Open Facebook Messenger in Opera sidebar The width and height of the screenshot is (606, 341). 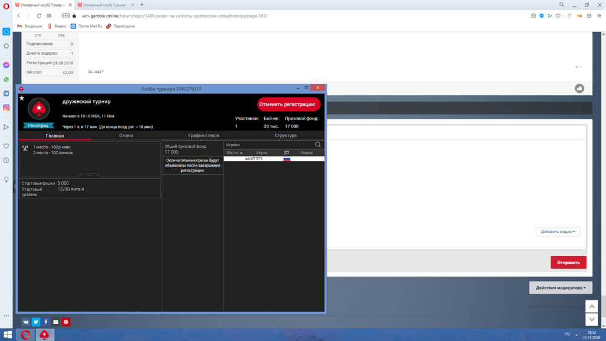coord(6,65)
